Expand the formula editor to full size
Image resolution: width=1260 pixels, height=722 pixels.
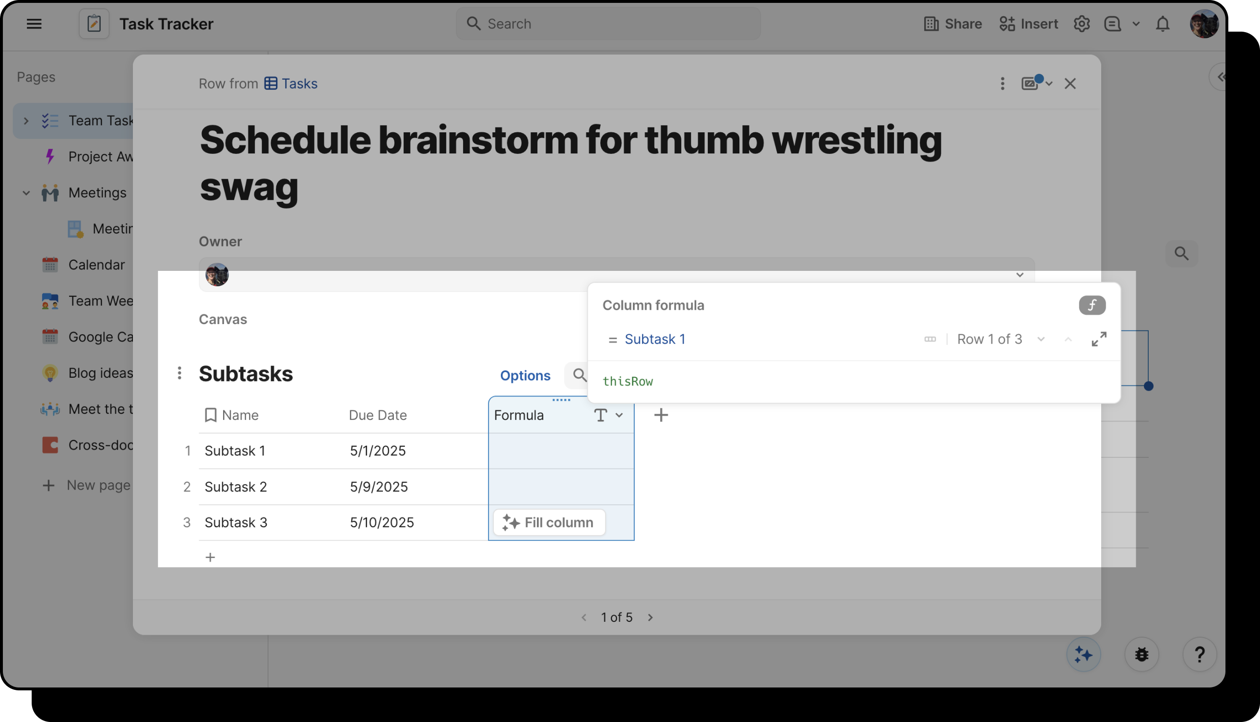(x=1099, y=339)
